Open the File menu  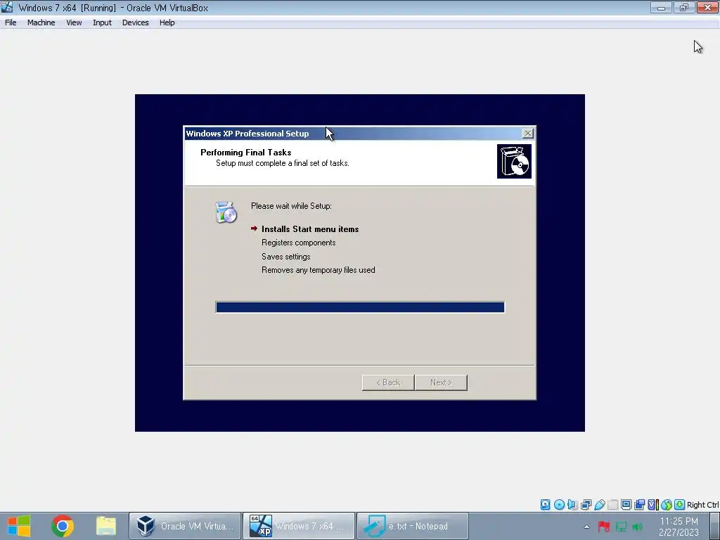tap(11, 22)
